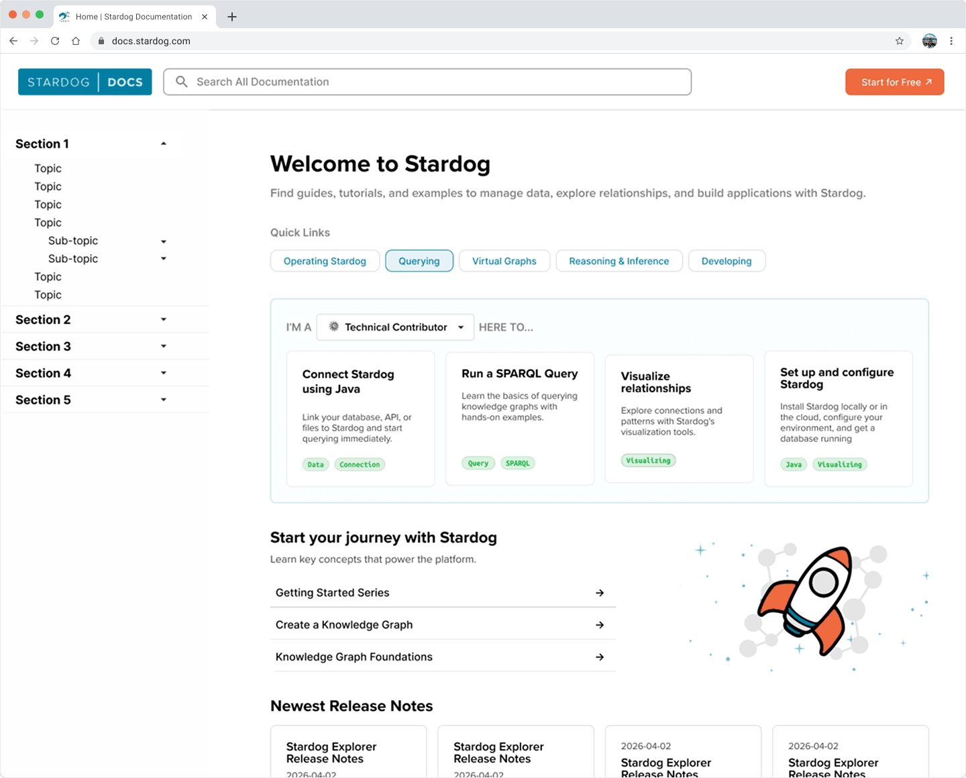Open the Connect Stardog using Java card
The width and height of the screenshot is (966, 778).
360,419
